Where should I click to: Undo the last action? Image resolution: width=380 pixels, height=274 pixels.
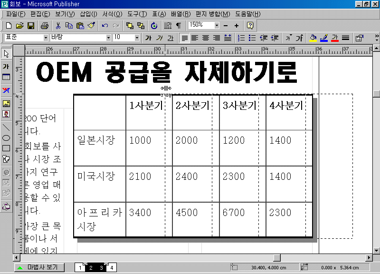coord(105,26)
